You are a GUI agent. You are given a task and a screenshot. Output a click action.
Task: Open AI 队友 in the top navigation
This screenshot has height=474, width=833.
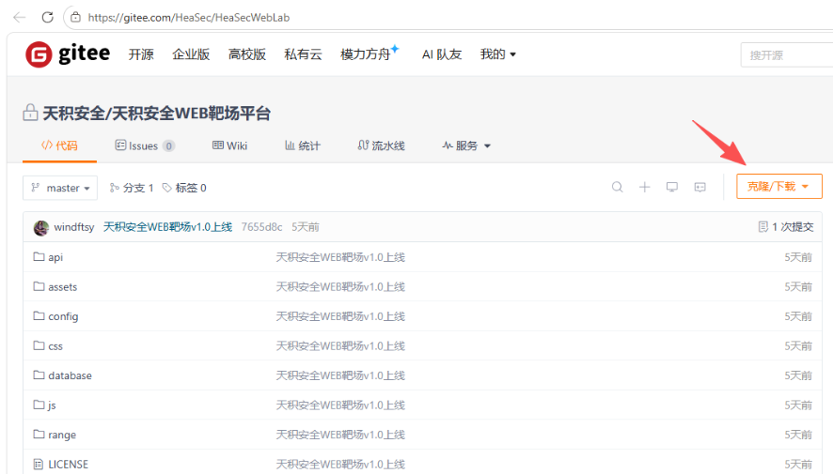(x=442, y=54)
